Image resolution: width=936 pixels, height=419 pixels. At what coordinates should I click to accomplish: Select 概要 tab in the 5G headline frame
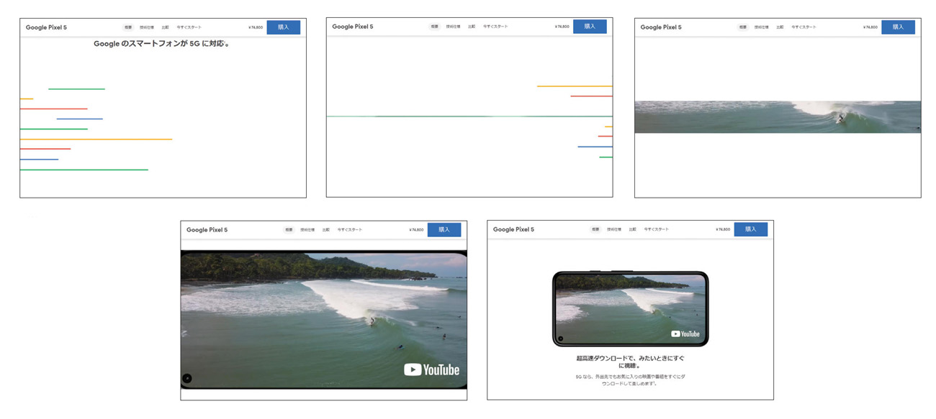[x=128, y=27]
